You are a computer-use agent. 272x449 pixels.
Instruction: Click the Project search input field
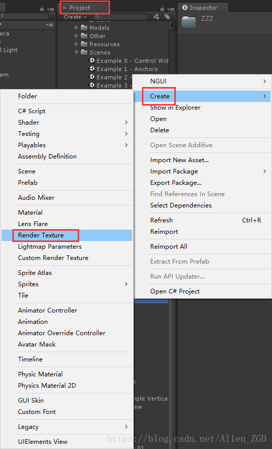[x=120, y=17]
